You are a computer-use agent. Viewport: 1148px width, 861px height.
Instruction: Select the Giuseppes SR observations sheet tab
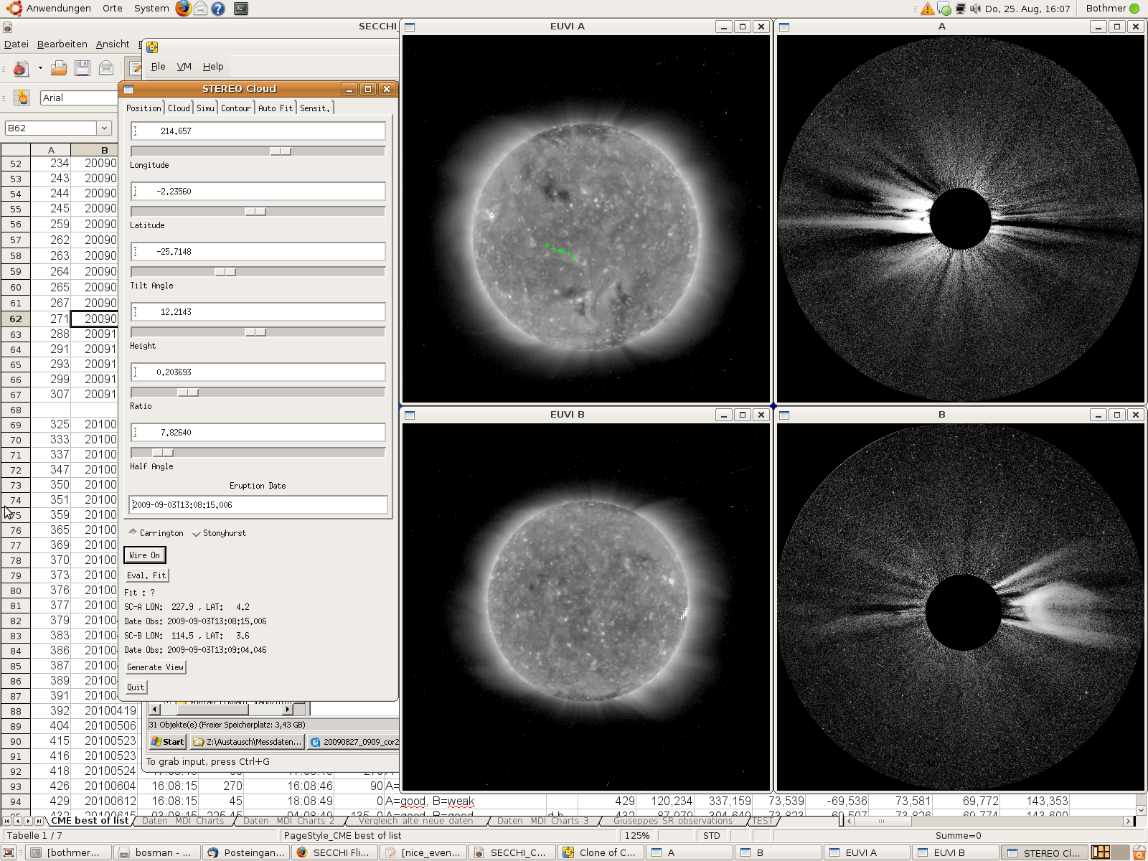[x=673, y=821]
